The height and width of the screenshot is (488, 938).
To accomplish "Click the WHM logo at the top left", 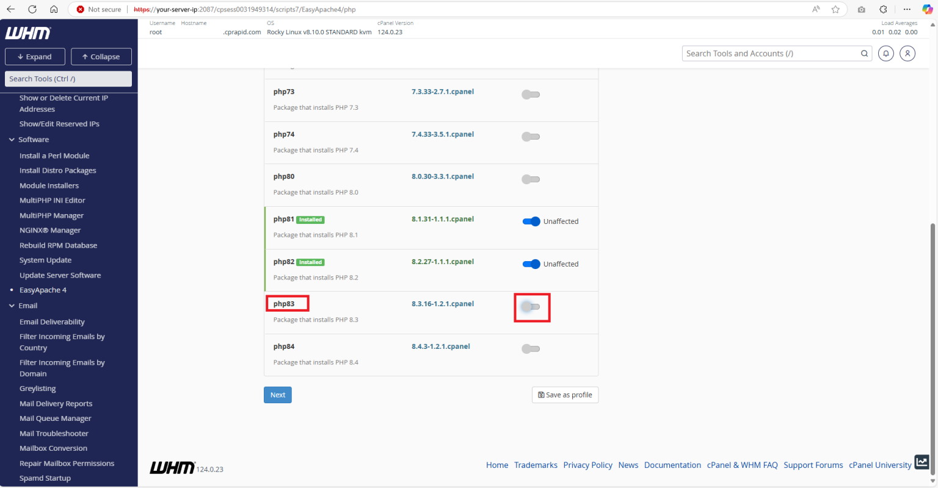I will pyautogui.click(x=28, y=33).
